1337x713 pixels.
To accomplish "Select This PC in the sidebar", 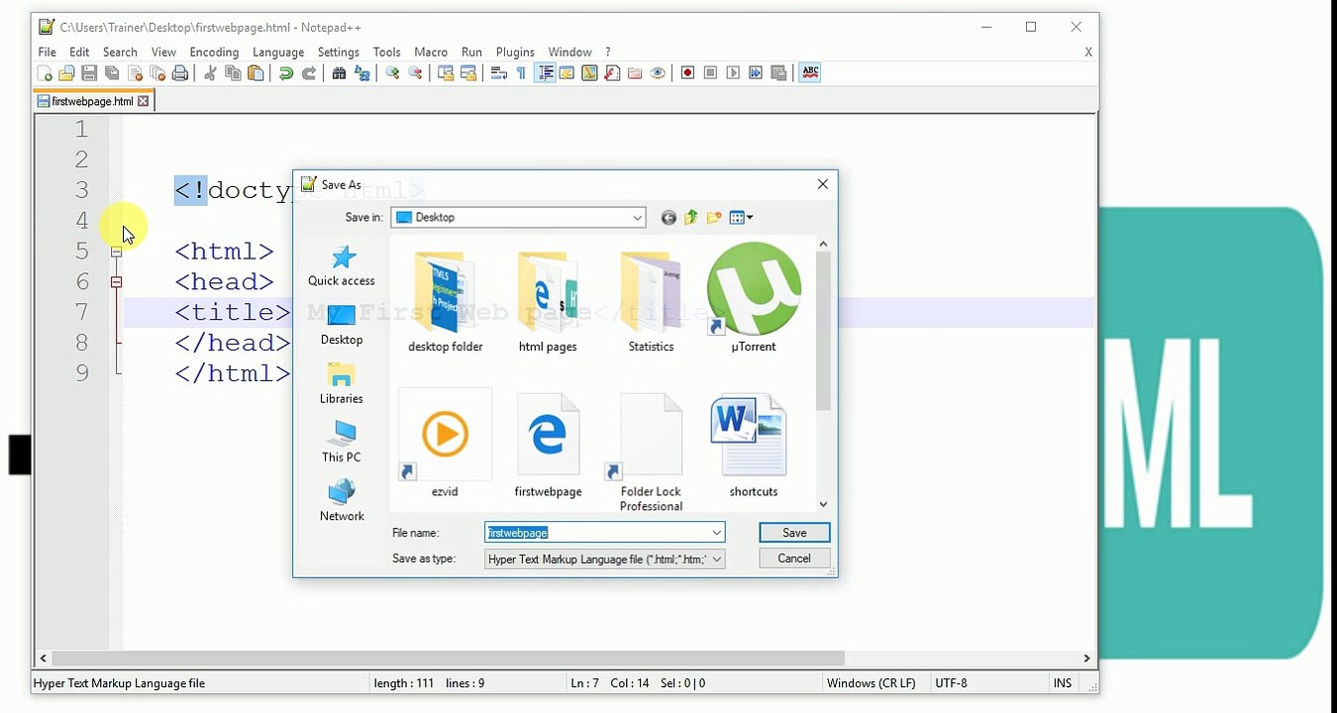I will pos(342,442).
